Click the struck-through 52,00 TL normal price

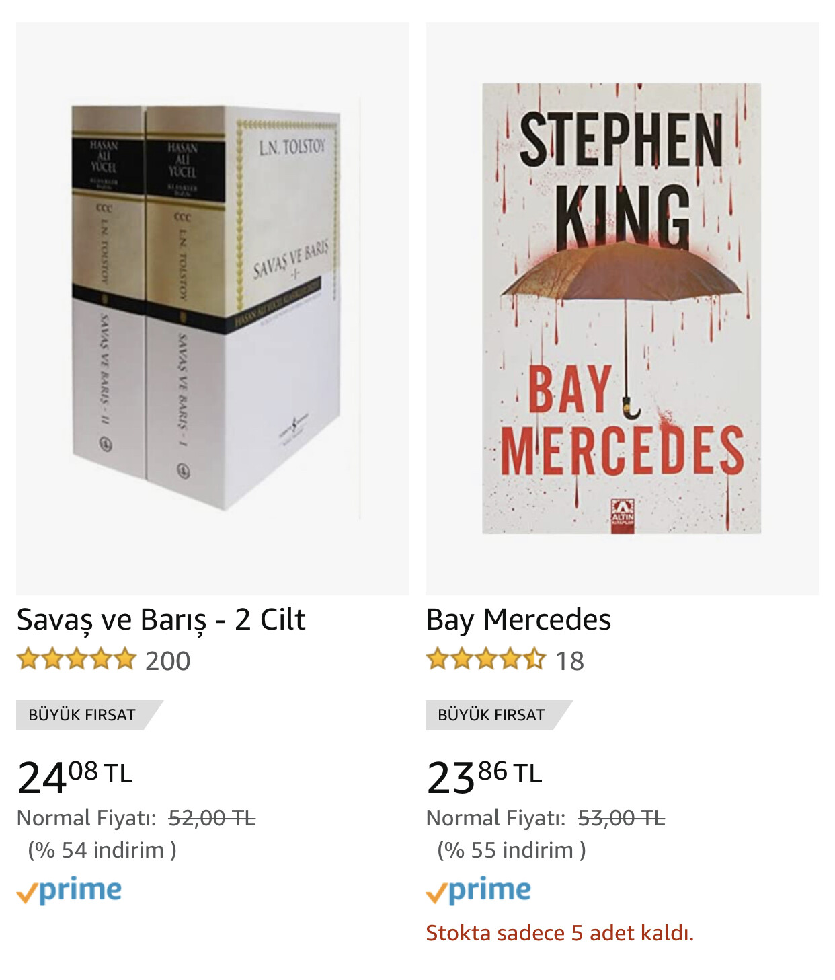pyautogui.click(x=212, y=818)
